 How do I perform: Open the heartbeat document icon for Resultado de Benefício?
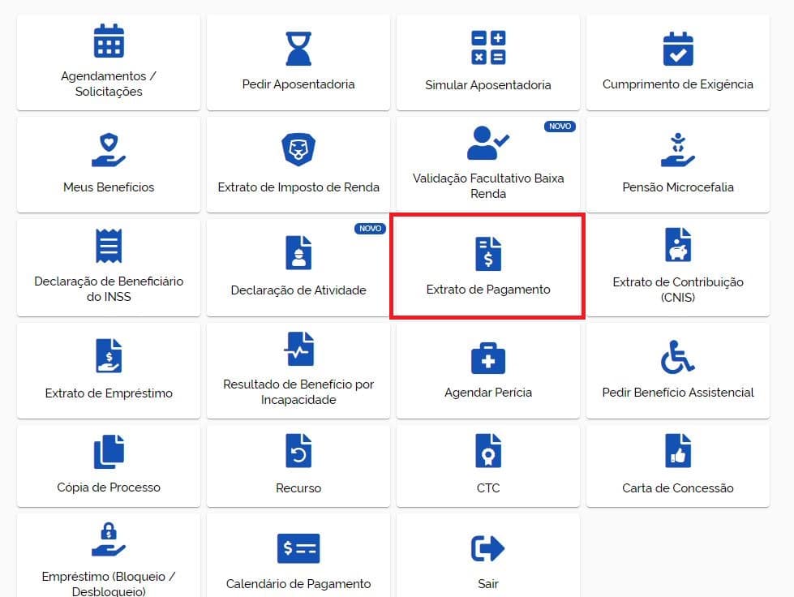pyautogui.click(x=298, y=349)
